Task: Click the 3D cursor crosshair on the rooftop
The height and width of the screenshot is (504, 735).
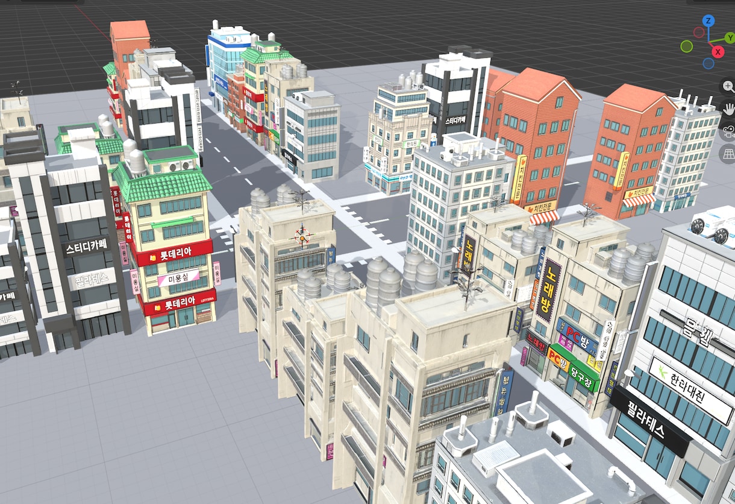Action: pos(303,236)
